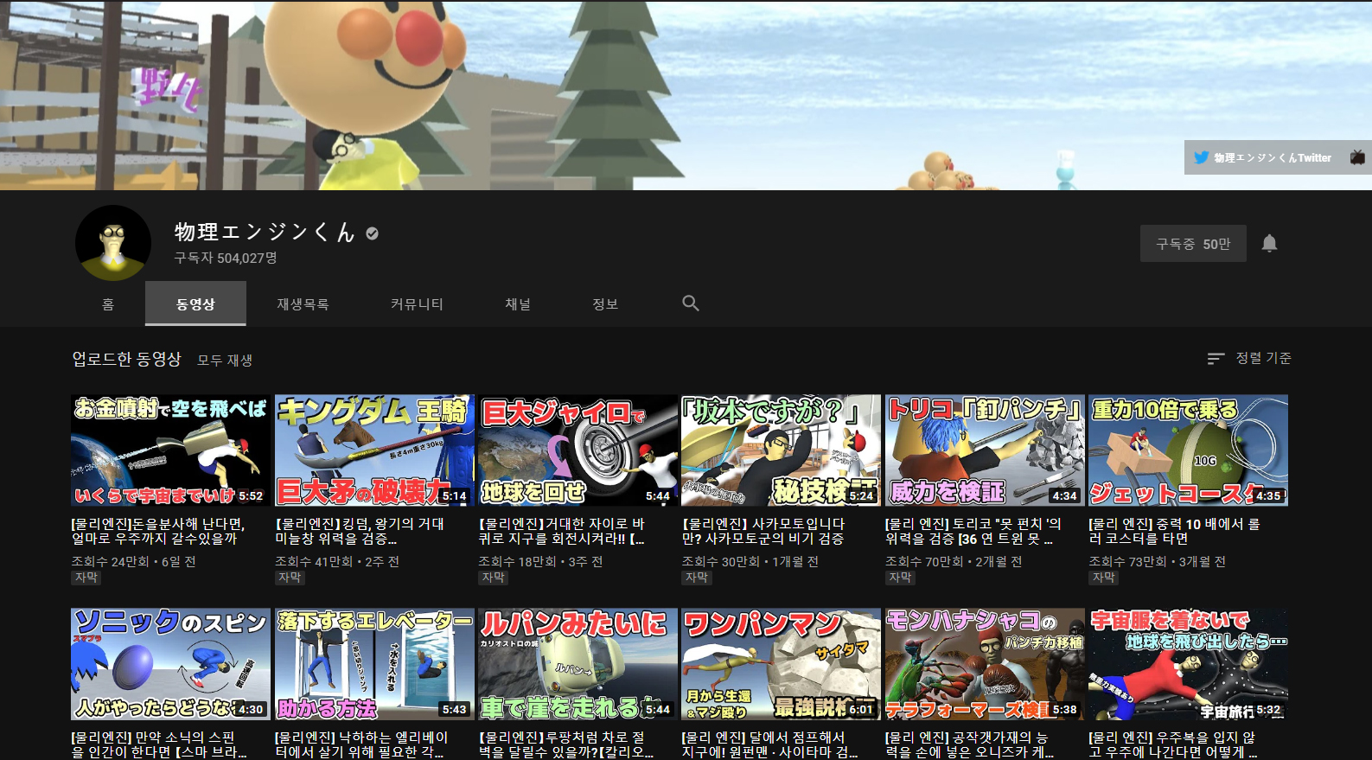Screen dimensions: 1372x760
Task: Click the 자막 badge under 조회수 18만회
Action: click(494, 577)
